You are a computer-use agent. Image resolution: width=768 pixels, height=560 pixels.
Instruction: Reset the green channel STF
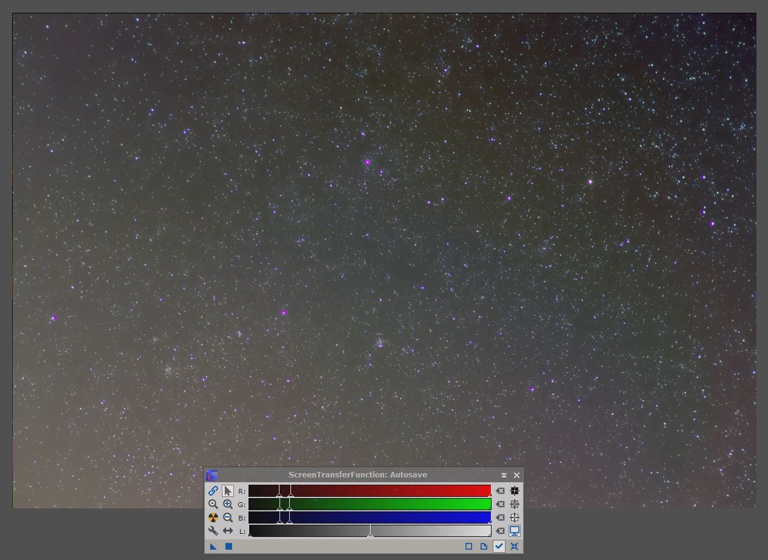click(500, 504)
